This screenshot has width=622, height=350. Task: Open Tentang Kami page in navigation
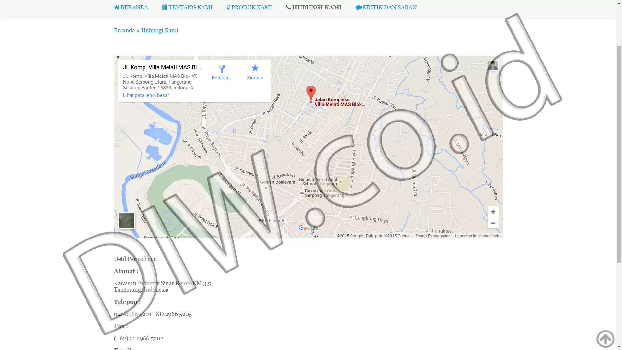click(187, 7)
